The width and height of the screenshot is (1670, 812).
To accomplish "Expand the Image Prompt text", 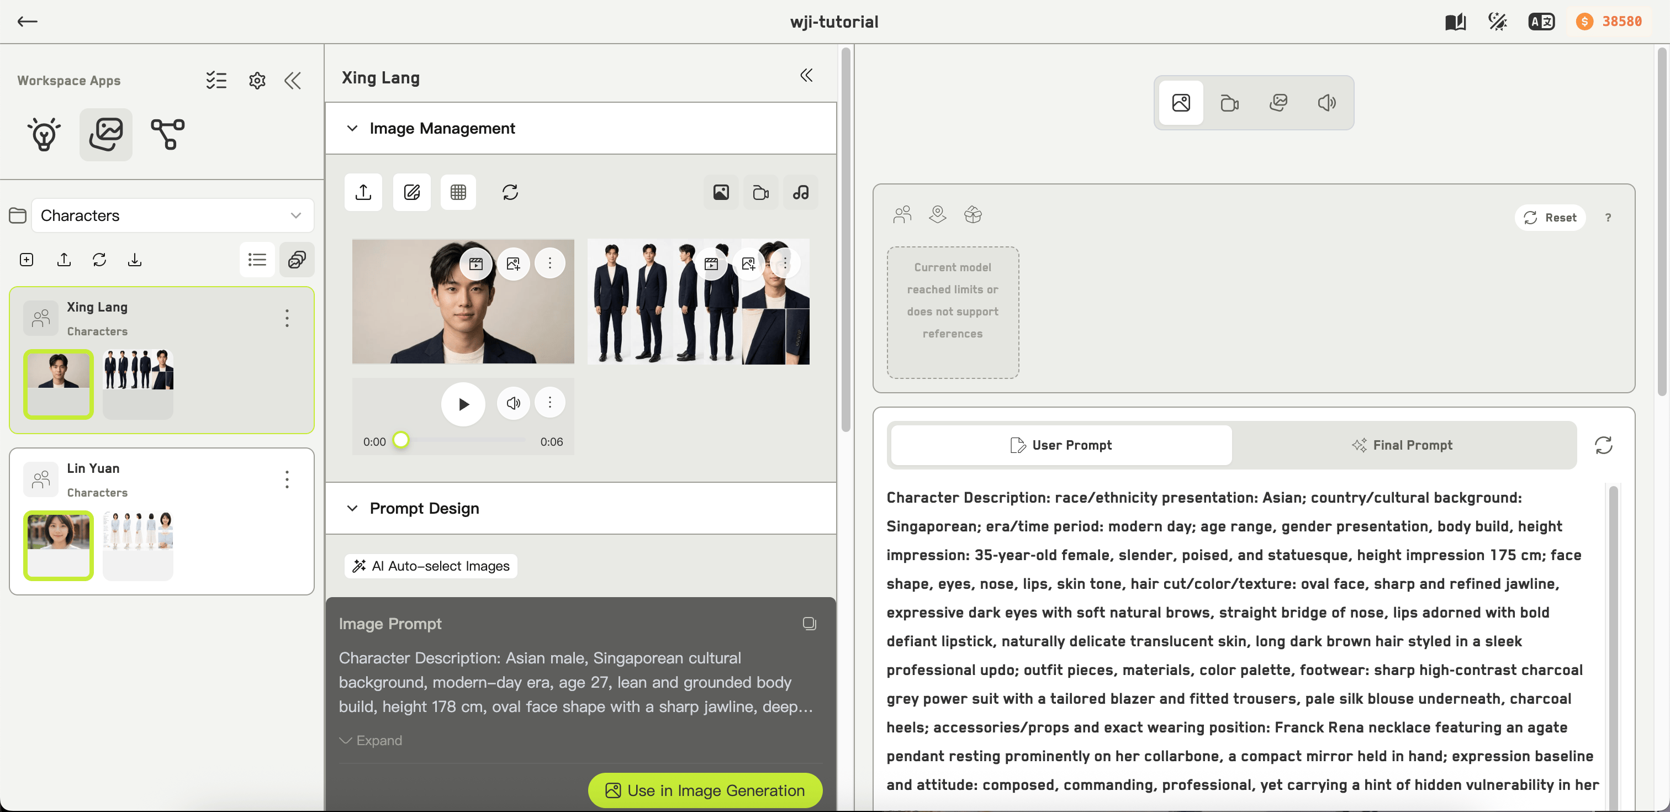I will pos(371,741).
